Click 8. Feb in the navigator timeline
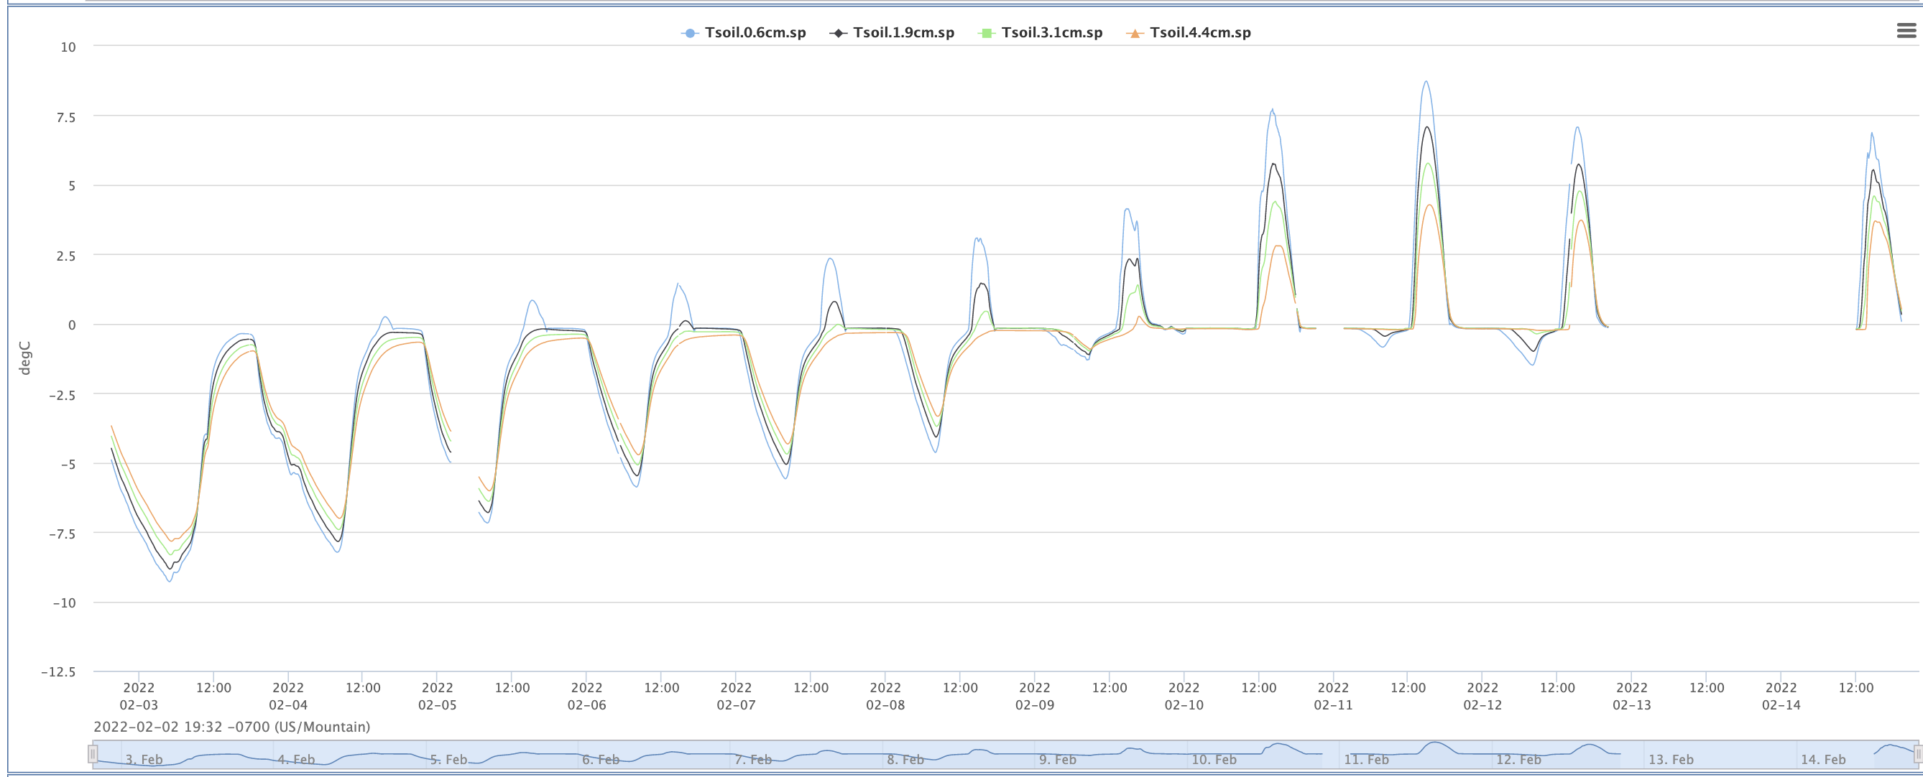1923x777 pixels. point(905,759)
